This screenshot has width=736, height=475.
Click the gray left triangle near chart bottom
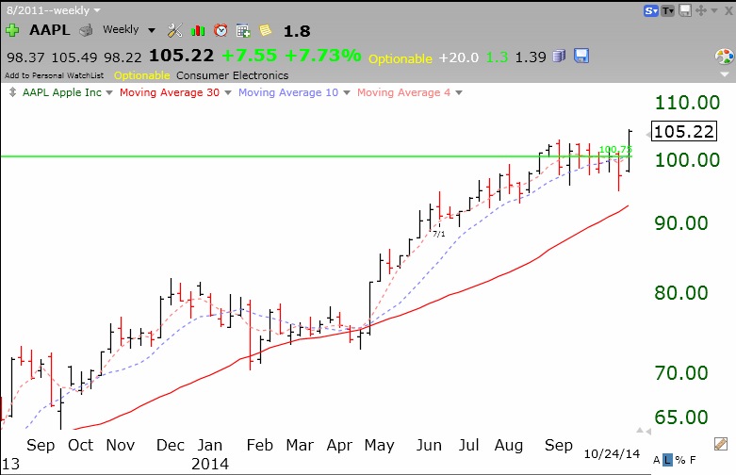click(x=648, y=431)
